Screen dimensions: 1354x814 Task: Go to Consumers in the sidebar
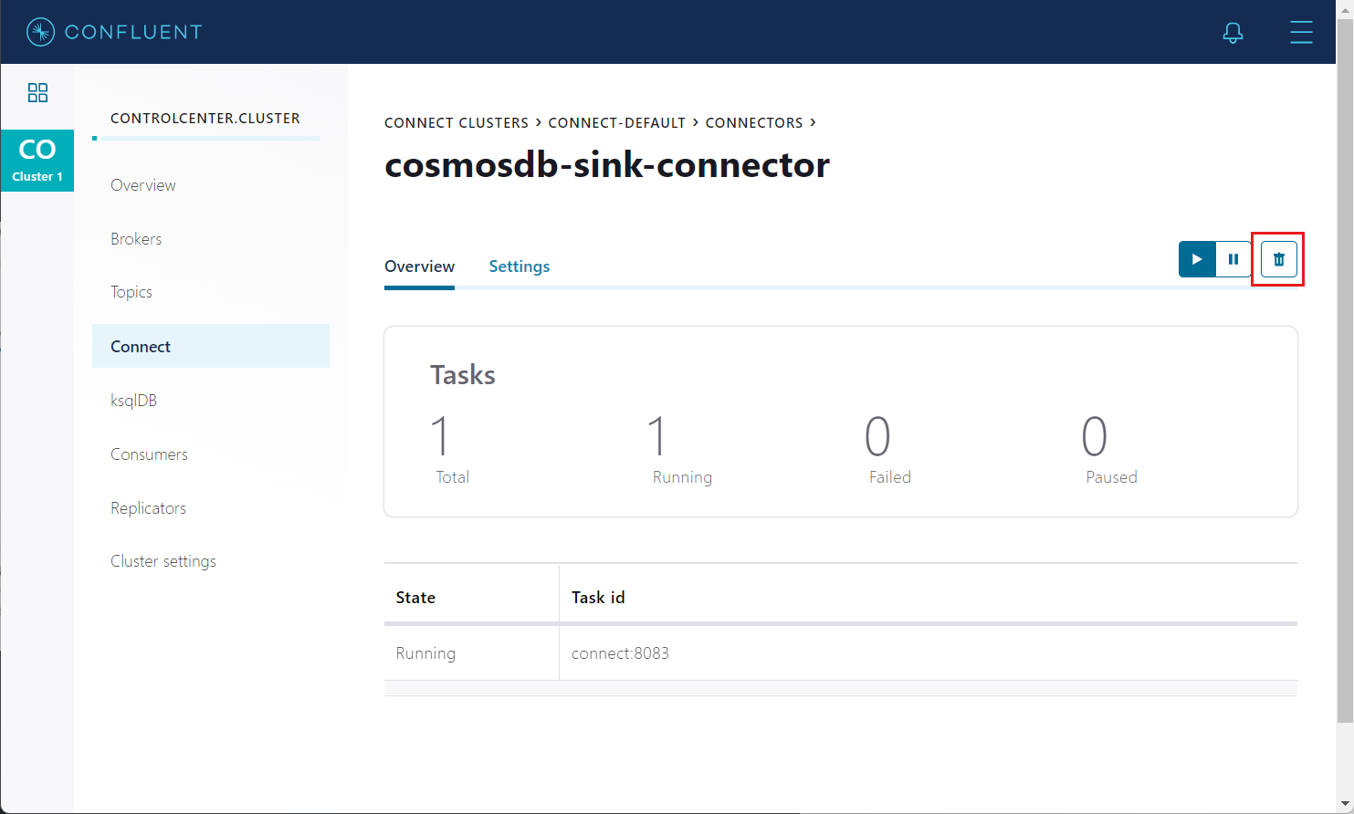[x=149, y=454]
